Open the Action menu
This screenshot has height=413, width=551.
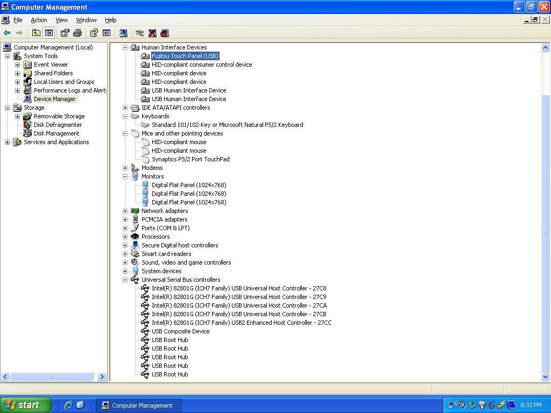point(39,20)
